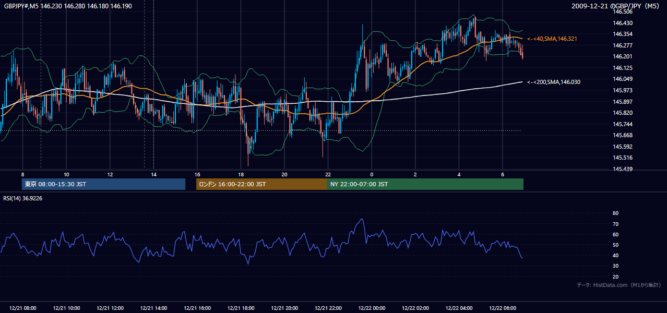This screenshot has width=667, height=313.
Task: Click the Tokyo 08:00-15:30 JST session bar
Action: coord(103,184)
